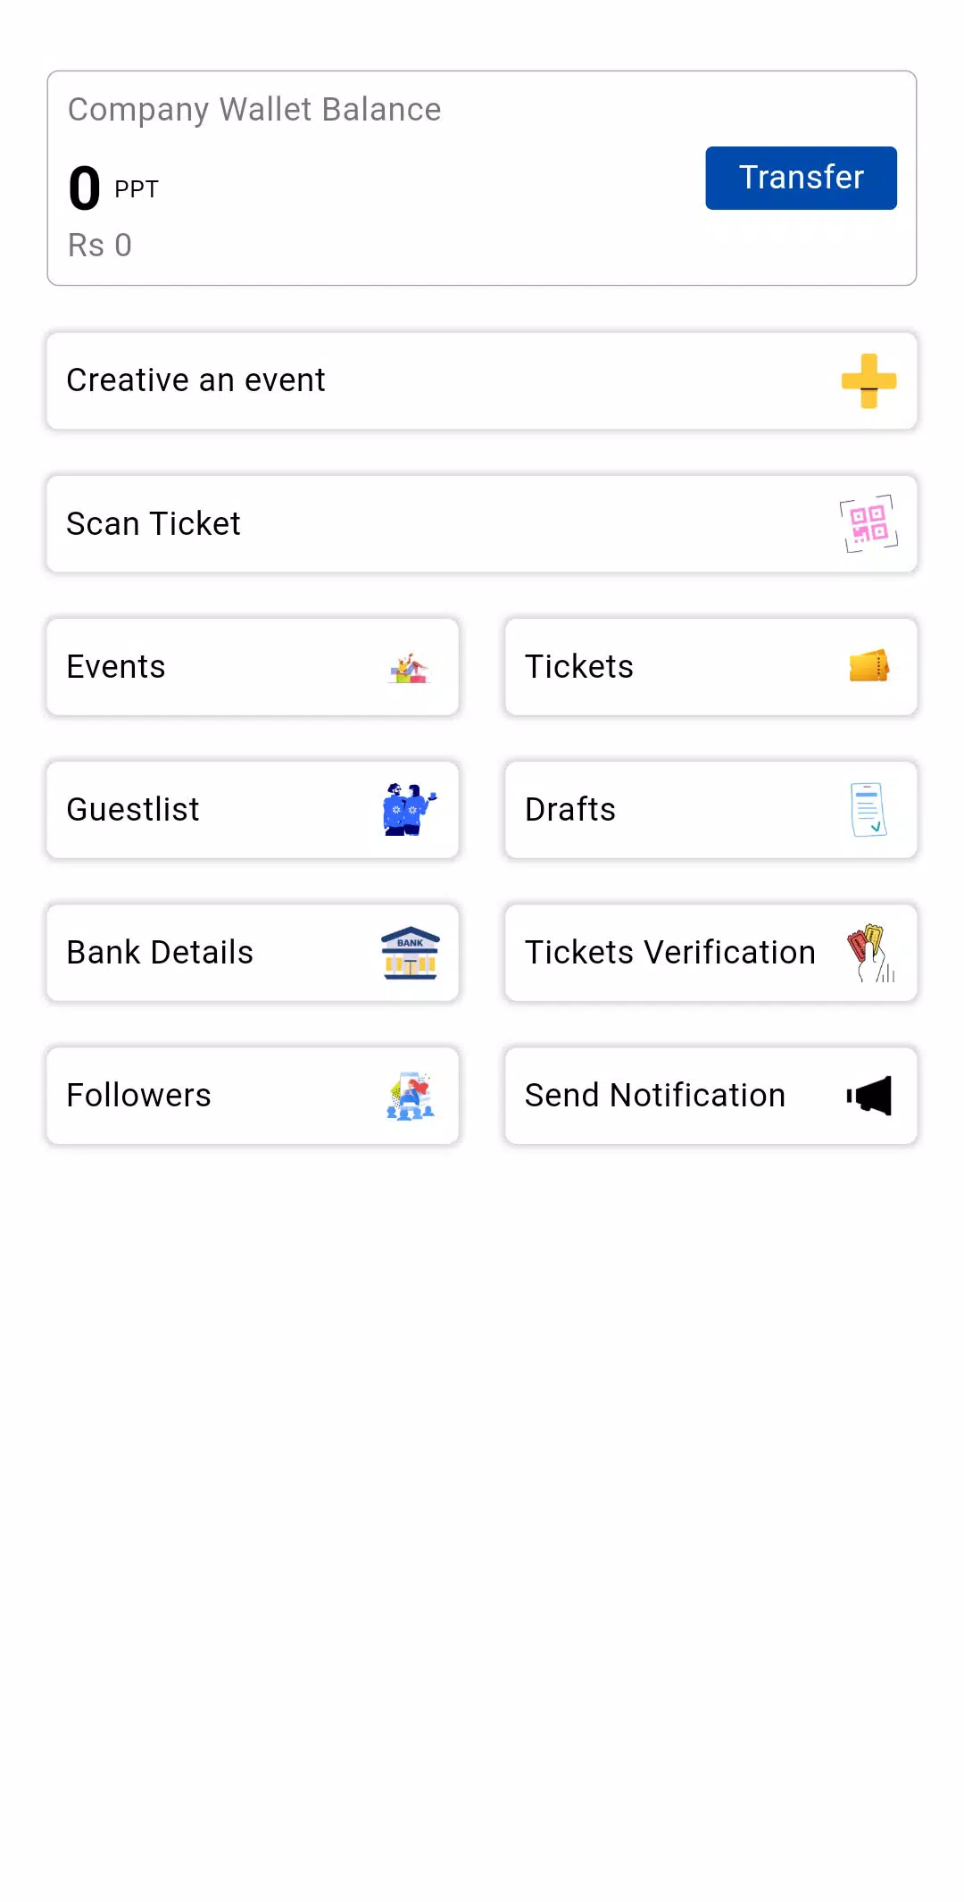Tap the Followers group icon
The height and width of the screenshot is (1902, 964).
click(410, 1096)
